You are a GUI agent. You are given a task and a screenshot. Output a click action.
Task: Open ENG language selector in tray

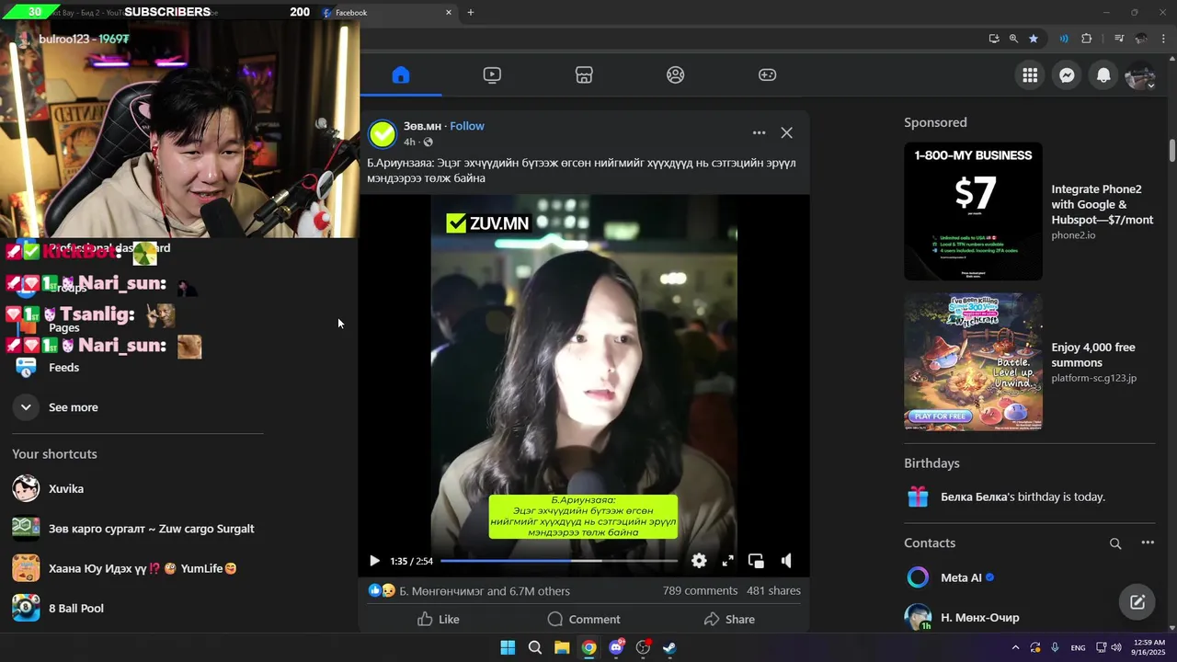point(1078,647)
